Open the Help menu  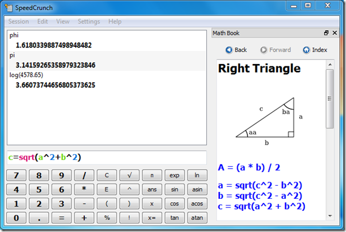tap(115, 21)
